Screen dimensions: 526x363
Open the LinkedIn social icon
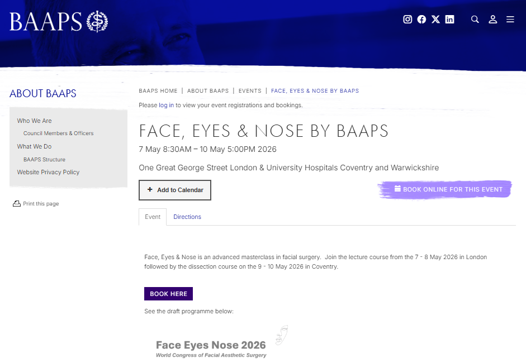click(x=449, y=20)
